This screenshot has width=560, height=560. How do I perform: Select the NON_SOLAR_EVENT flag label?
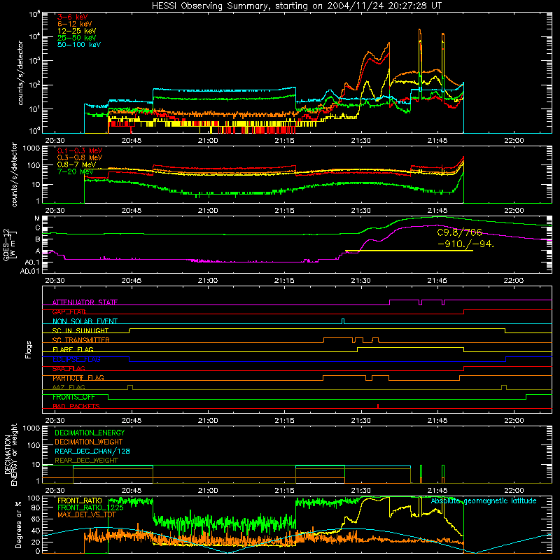click(85, 321)
